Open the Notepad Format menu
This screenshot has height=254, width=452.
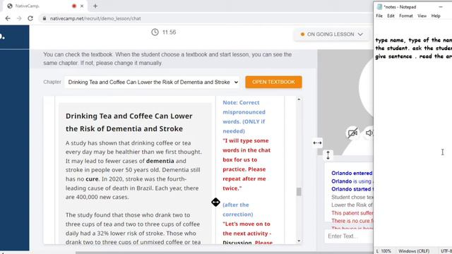point(406,16)
